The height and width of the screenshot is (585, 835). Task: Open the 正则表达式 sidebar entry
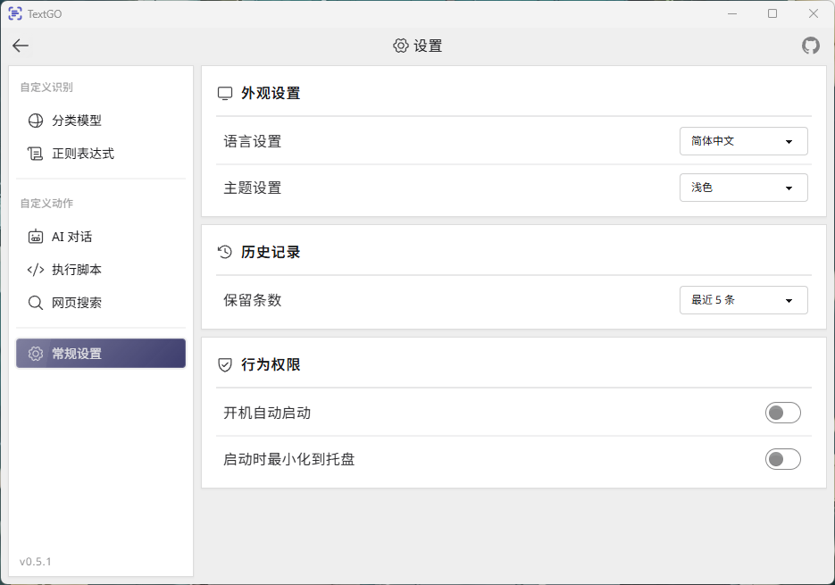83,154
